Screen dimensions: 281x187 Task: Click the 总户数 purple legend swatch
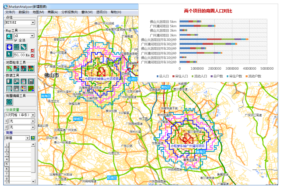[x=211, y=76]
